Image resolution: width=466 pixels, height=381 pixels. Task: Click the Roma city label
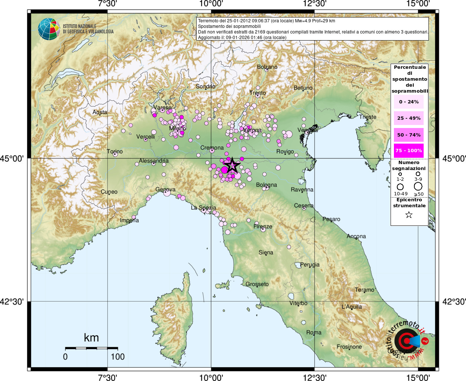tap(314, 332)
